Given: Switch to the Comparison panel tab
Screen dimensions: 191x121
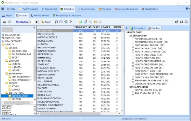Looking at the screenshot, I should tap(138, 28).
